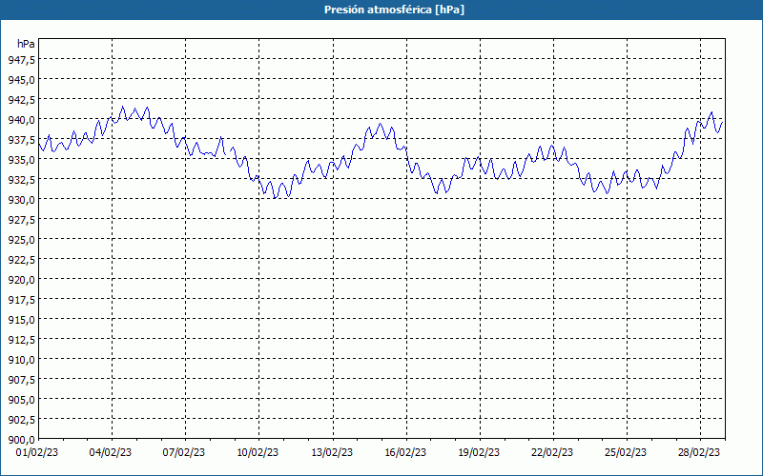Image resolution: width=763 pixels, height=476 pixels.
Task: Select the 920,0 y-axis value
Action: 21,279
